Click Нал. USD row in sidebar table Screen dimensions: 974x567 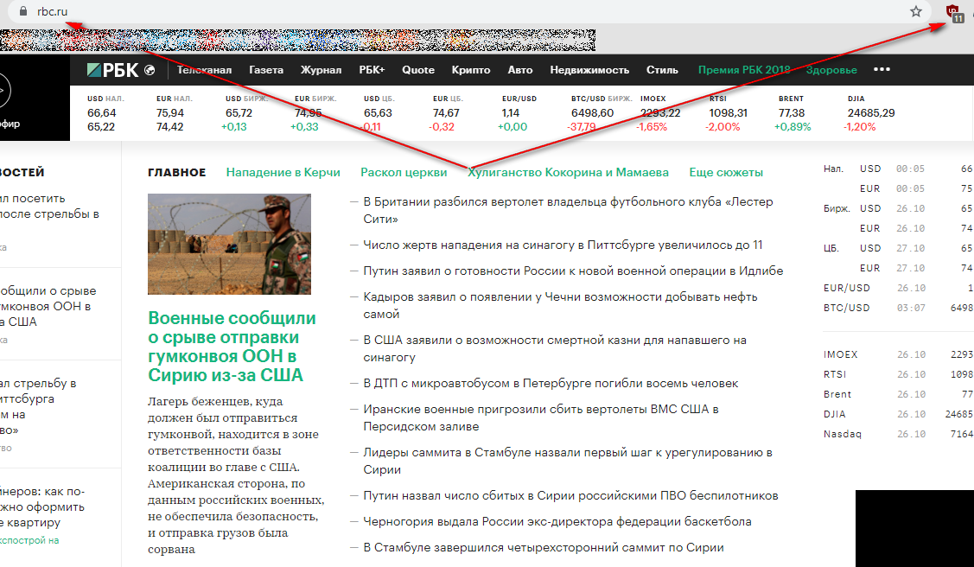click(898, 169)
